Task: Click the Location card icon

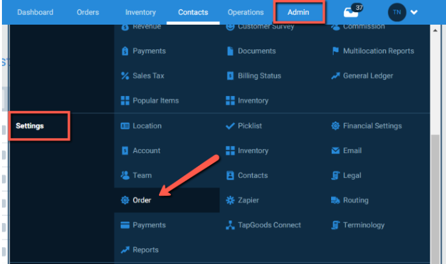Action: 125,126
